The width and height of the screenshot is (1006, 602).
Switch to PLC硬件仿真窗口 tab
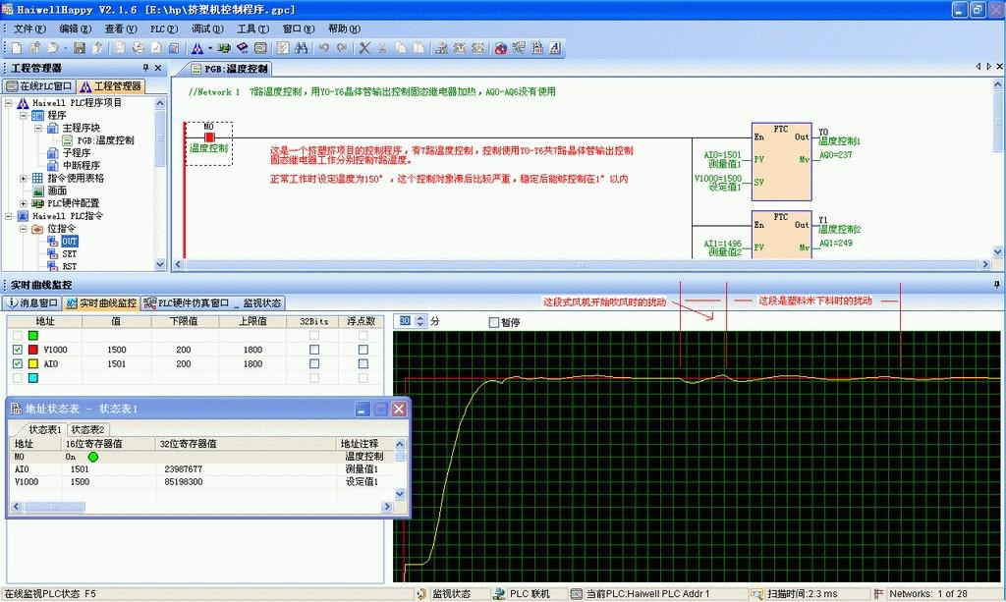[193, 303]
